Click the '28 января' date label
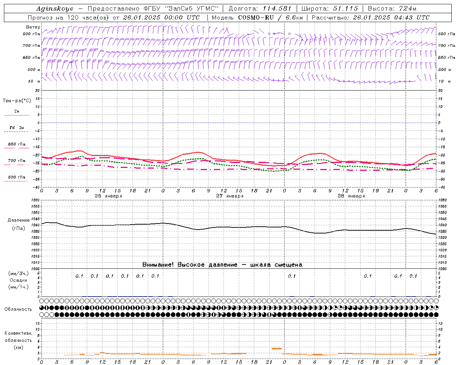The image size is (457, 365). pyautogui.click(x=351, y=196)
